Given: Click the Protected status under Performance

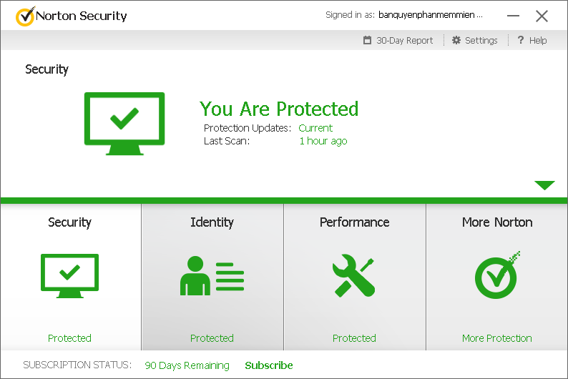Looking at the screenshot, I should pos(354,338).
